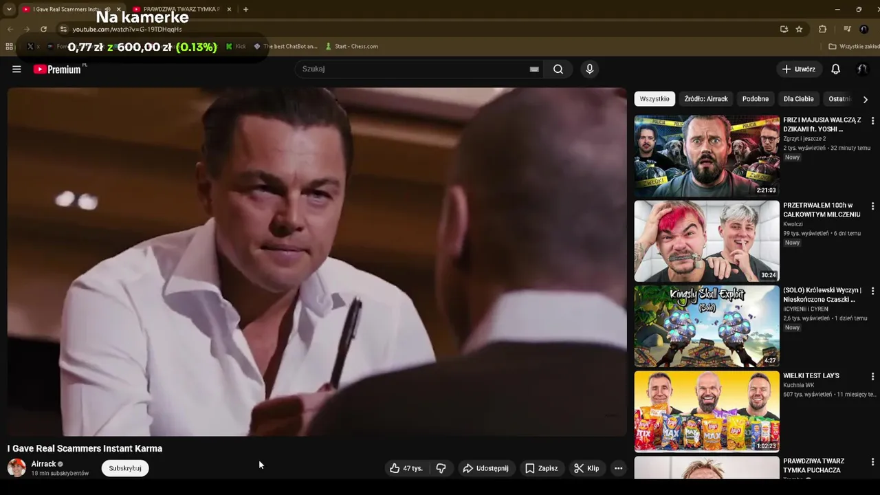Open Kick bookmark in bookmarks bar
Image resolution: width=880 pixels, height=495 pixels.
tap(236, 47)
